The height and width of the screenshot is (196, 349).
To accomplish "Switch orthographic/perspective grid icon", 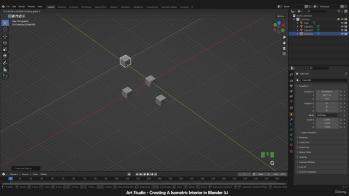I will pyautogui.click(x=284, y=54).
